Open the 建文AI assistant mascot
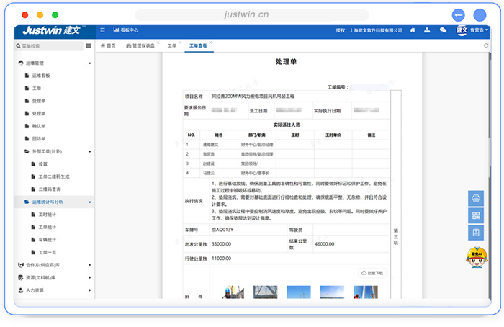This screenshot has height=327, width=504. 474,256
